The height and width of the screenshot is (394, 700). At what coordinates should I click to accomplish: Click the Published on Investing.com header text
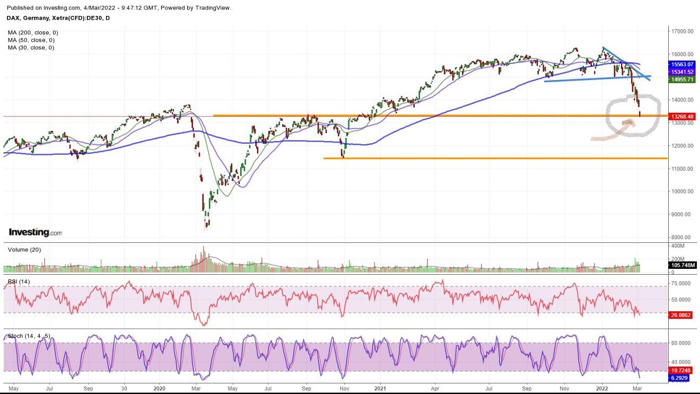(x=119, y=8)
